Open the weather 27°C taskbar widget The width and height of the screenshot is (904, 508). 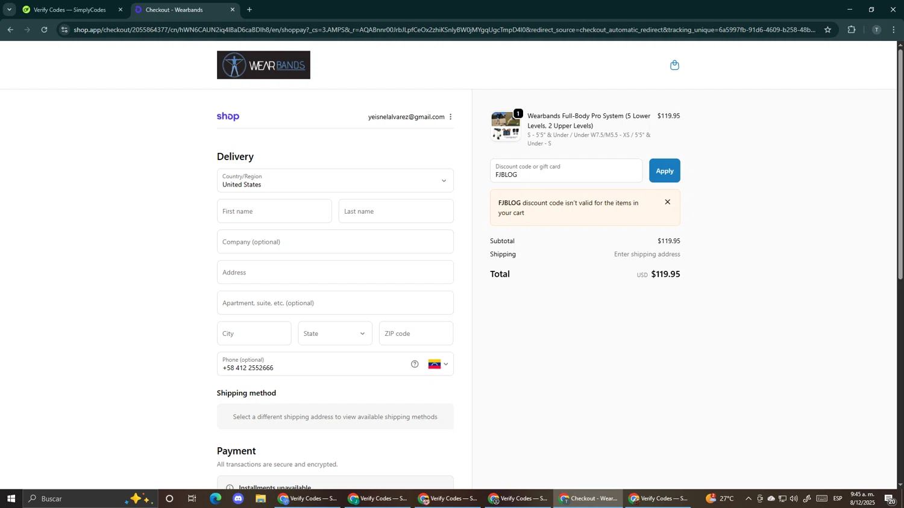(x=720, y=498)
